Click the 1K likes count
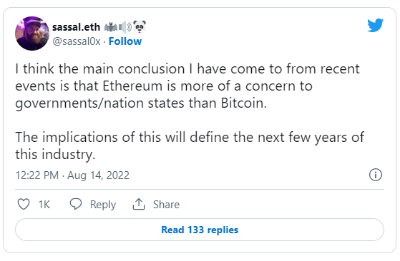 pyautogui.click(x=44, y=205)
